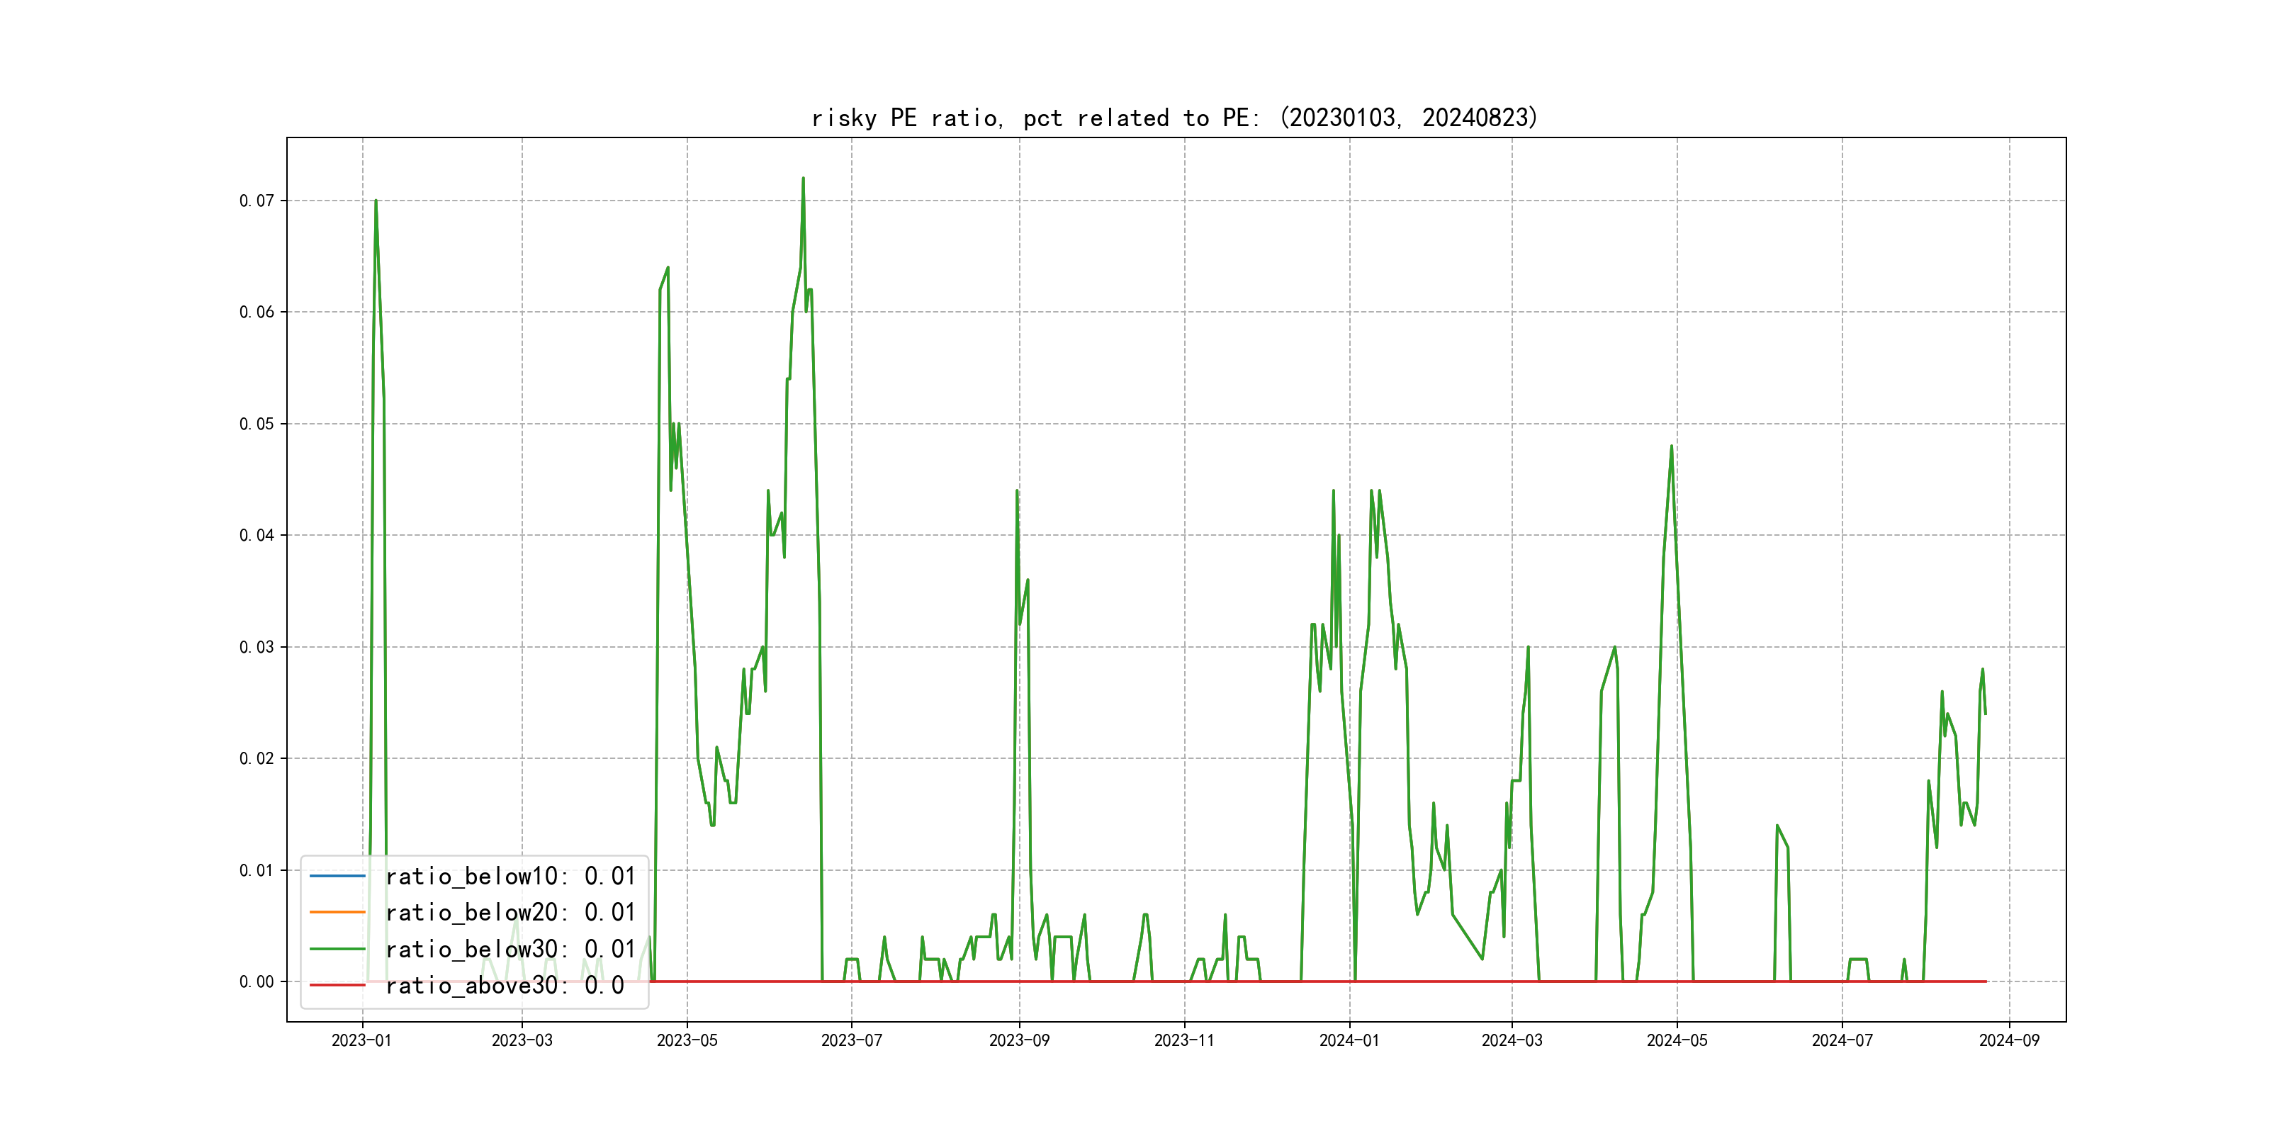Click the 0.00 y-axis tick label

coord(257,981)
